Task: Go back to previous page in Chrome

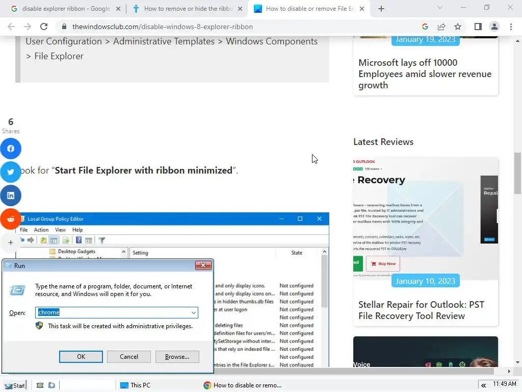Action: (x=11, y=27)
